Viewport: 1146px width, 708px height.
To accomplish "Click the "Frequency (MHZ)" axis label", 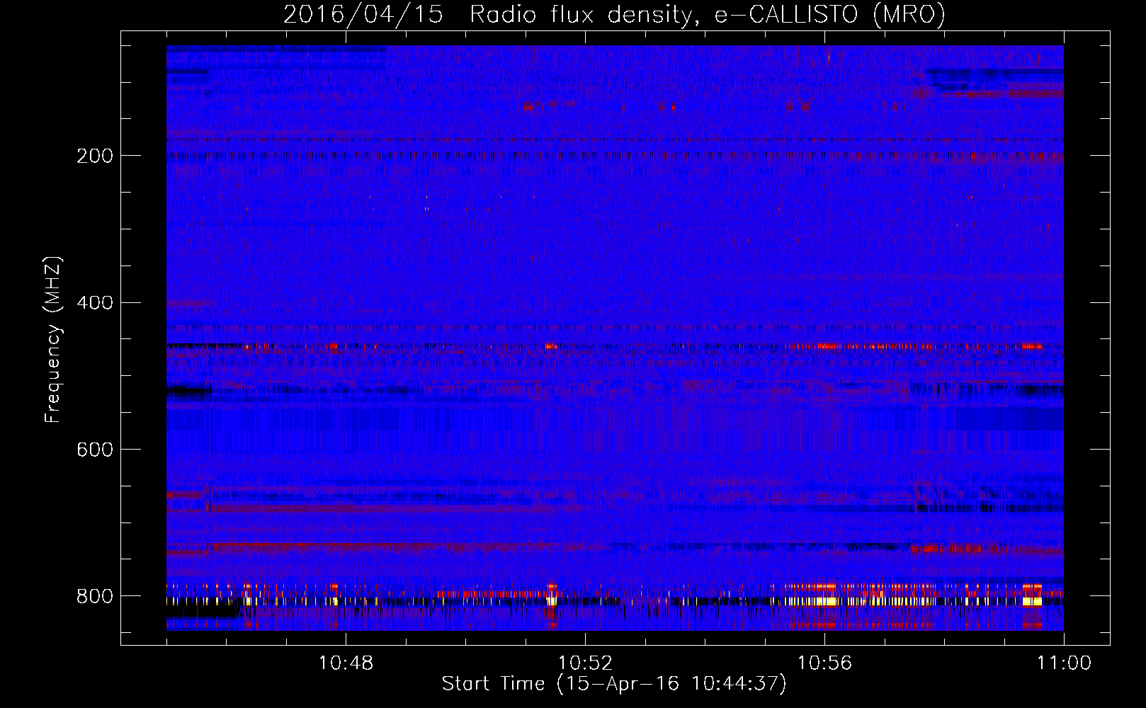I will (52, 340).
